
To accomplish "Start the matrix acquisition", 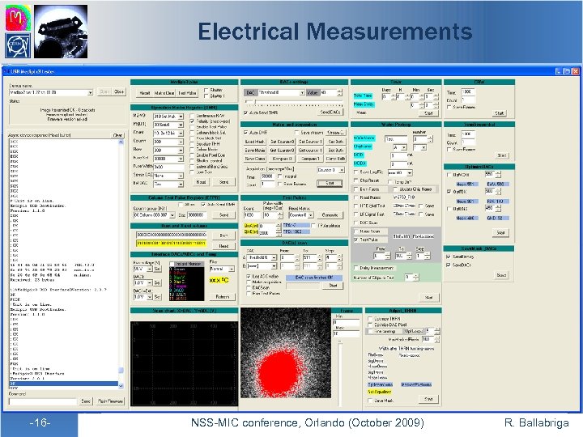I will [330, 183].
